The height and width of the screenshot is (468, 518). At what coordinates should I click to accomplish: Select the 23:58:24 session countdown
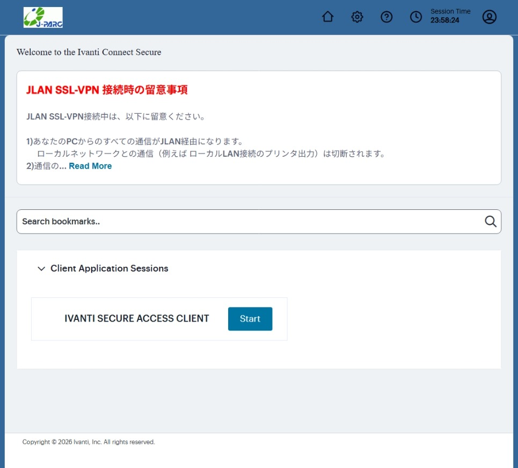pos(444,21)
